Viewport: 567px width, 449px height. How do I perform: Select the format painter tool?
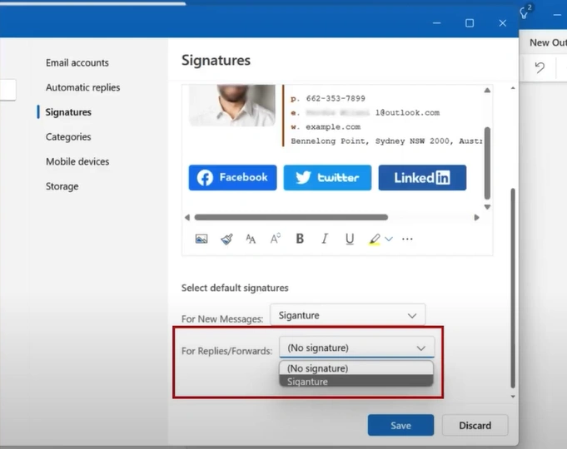pyautogui.click(x=226, y=239)
